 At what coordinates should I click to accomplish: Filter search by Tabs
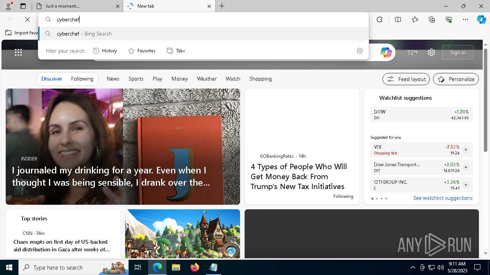click(176, 51)
